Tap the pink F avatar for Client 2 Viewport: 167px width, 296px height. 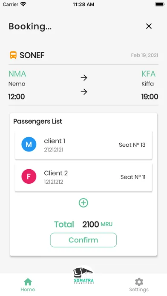tap(29, 176)
